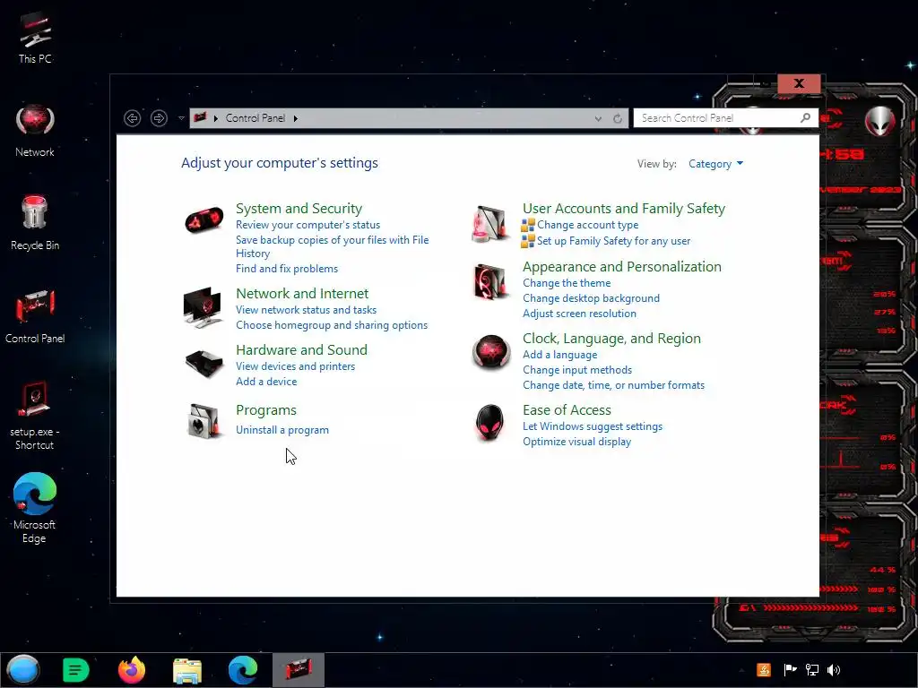Click the shield icon beside Change account type
Screen dimensions: 918x688
[527, 225]
